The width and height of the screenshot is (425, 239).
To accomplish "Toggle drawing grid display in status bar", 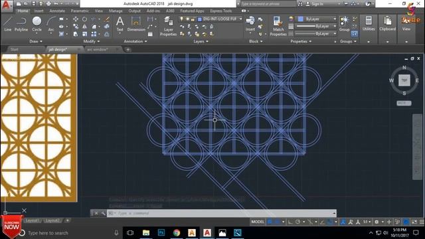I will point(270,222).
